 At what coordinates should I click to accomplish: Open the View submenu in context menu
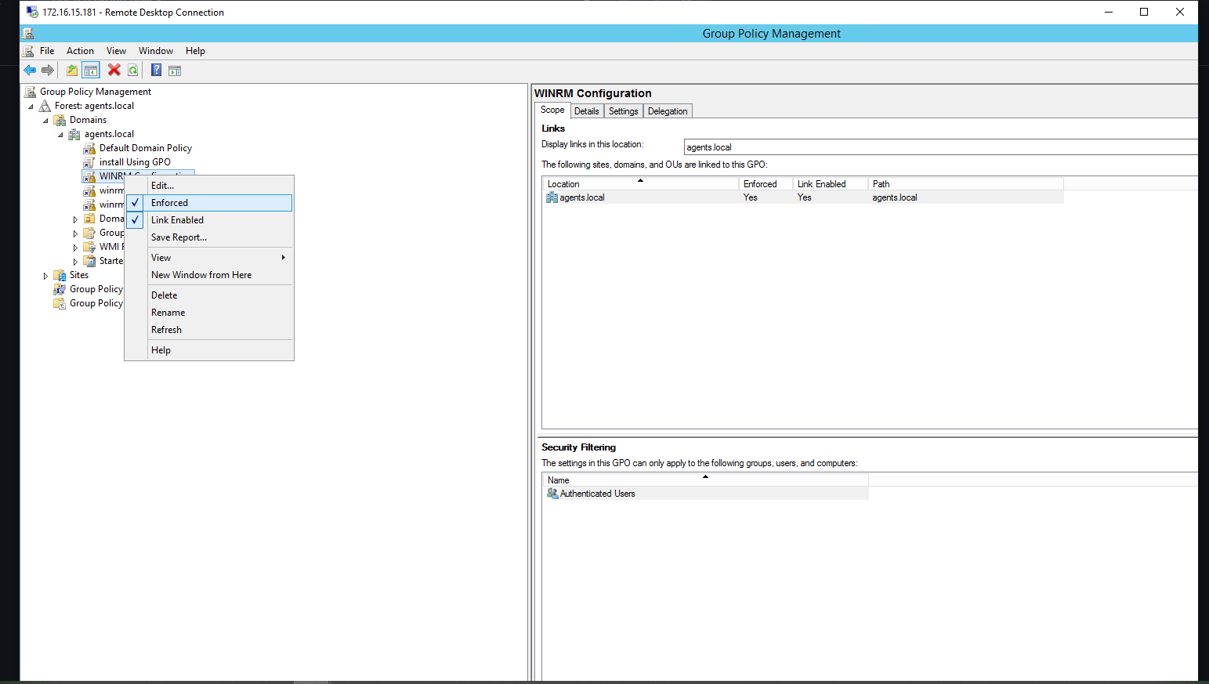point(209,258)
